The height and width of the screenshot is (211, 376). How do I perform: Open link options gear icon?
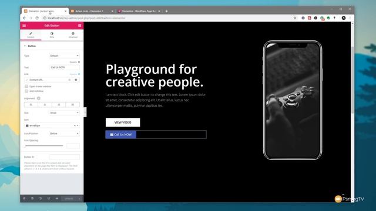(76, 80)
